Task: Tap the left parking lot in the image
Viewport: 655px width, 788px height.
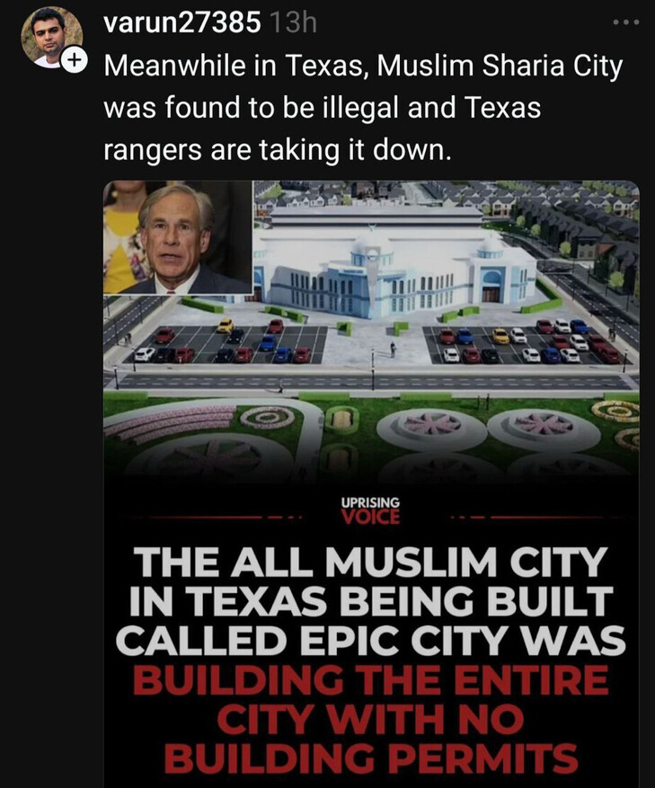Action: pyautogui.click(x=226, y=344)
